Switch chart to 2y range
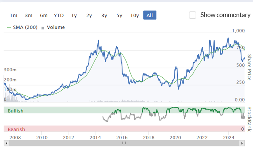 [x=89, y=15]
